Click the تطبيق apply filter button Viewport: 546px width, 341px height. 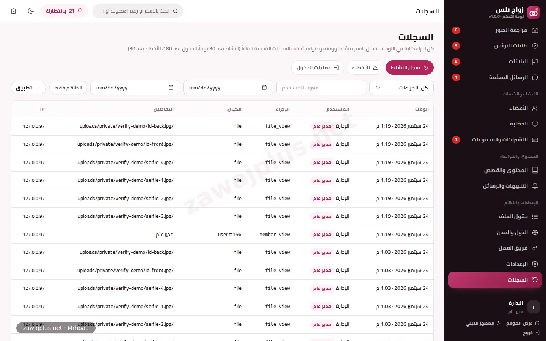coord(28,88)
